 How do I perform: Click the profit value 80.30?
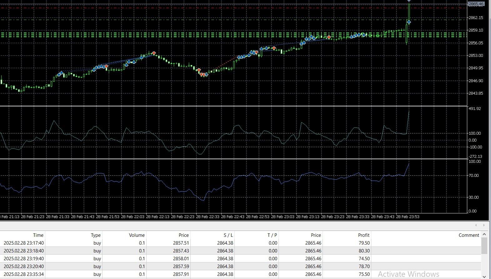pos(364,251)
